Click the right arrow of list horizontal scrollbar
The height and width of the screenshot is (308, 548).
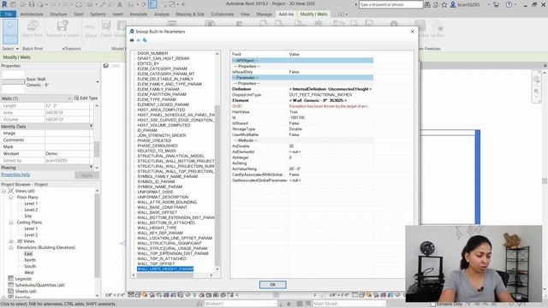[x=211, y=275]
